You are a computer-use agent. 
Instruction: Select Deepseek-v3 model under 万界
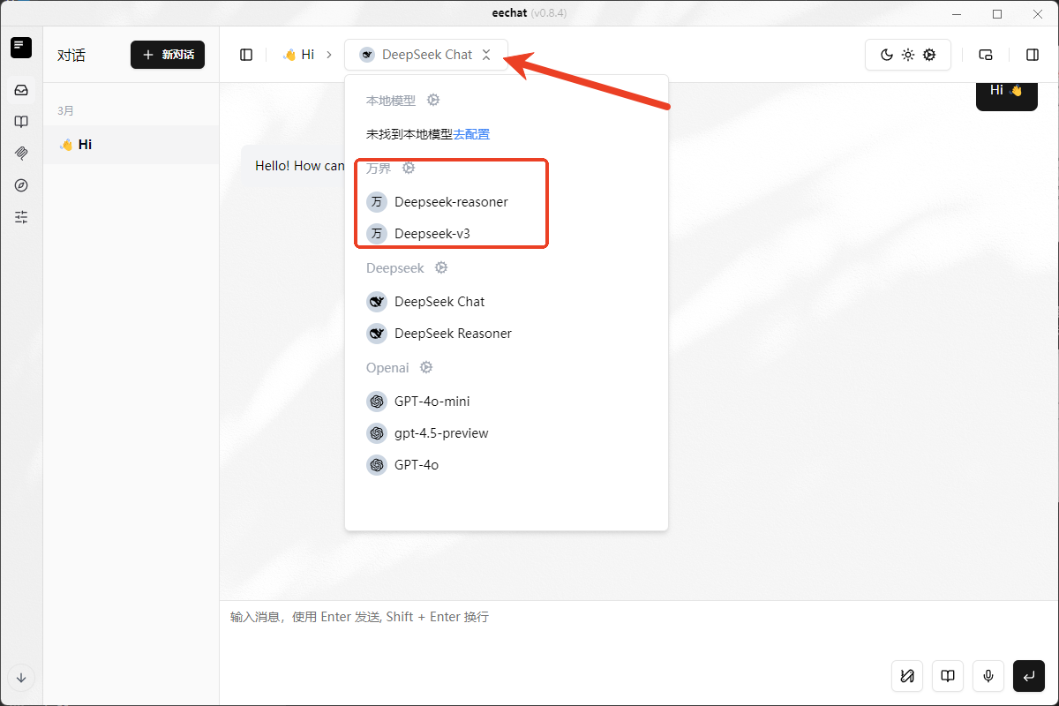click(x=506, y=234)
